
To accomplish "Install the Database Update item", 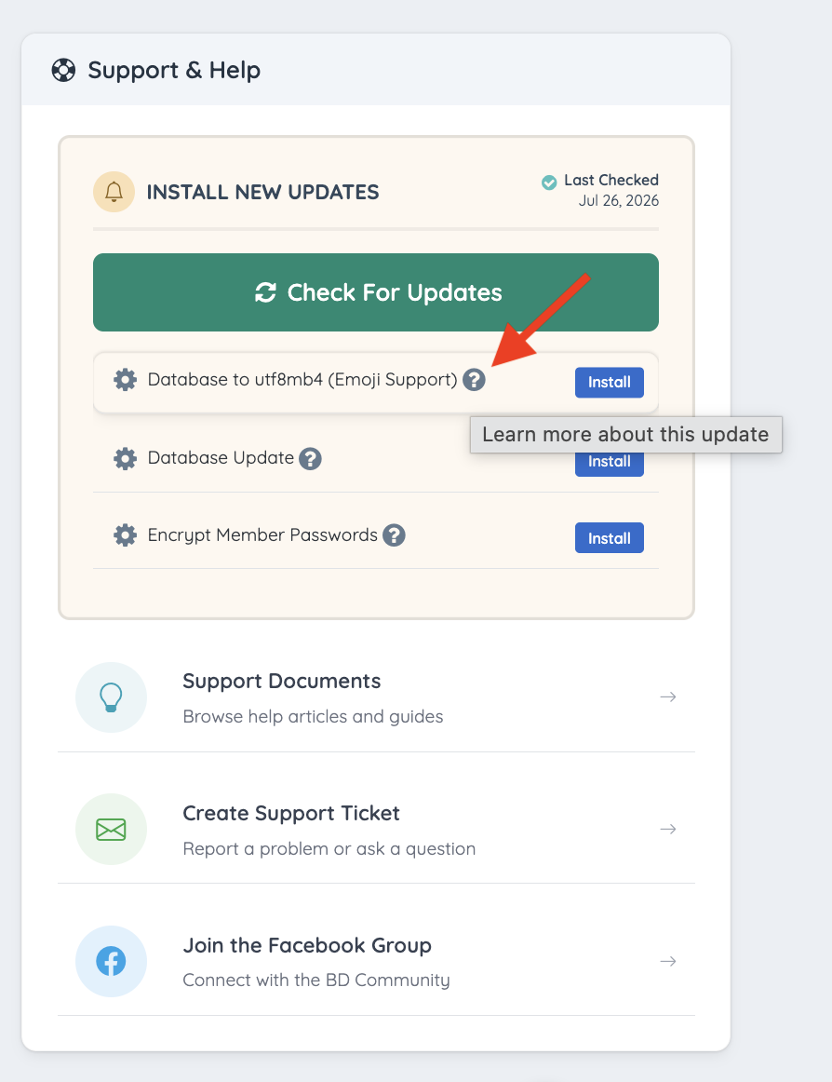I will click(610, 461).
